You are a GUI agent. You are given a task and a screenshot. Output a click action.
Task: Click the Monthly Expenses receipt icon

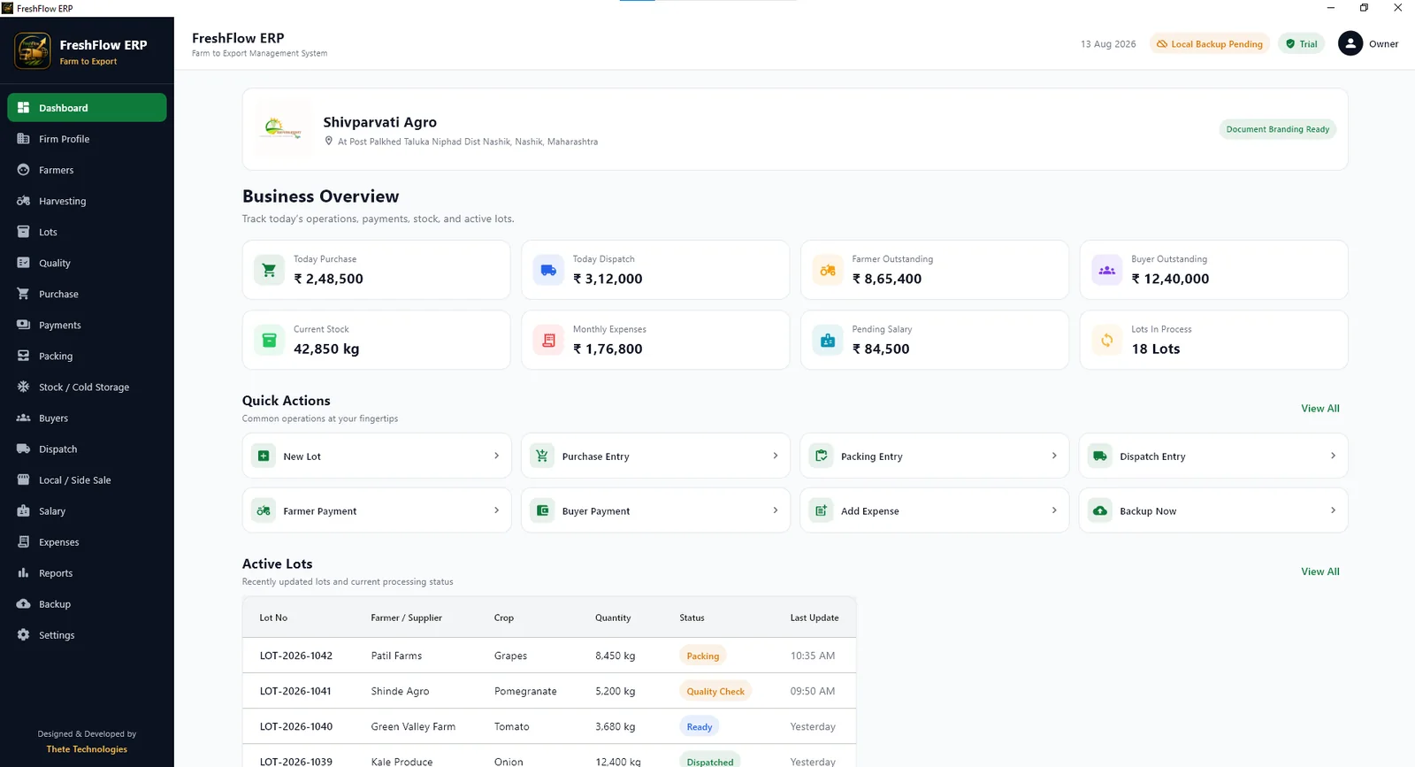click(548, 340)
